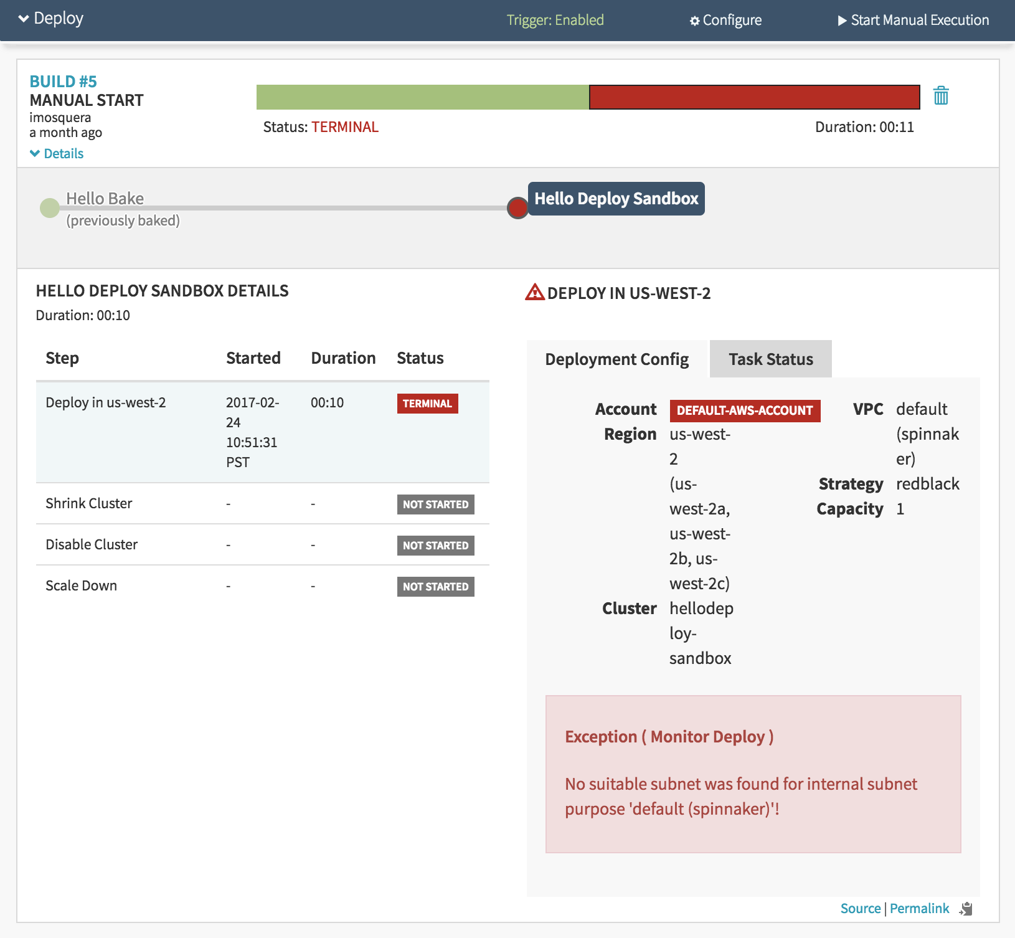
Task: Select the Hello Deploy Sandbox stage label
Action: 616,199
